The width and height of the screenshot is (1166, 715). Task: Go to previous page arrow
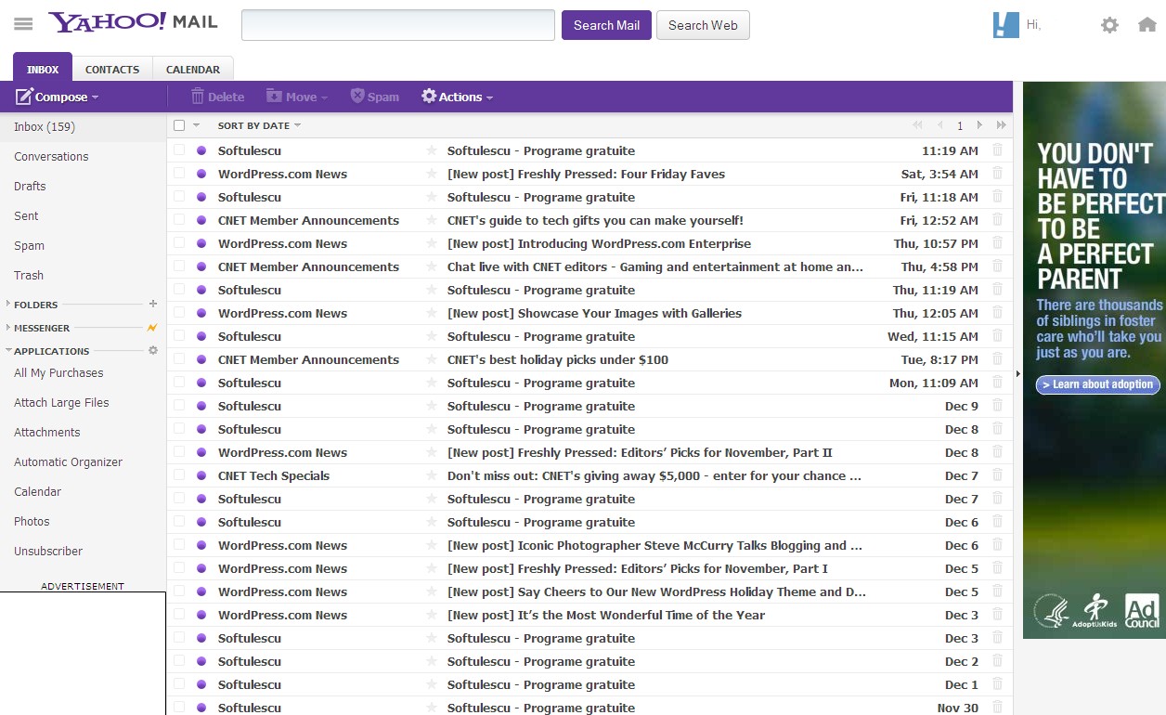coord(939,125)
